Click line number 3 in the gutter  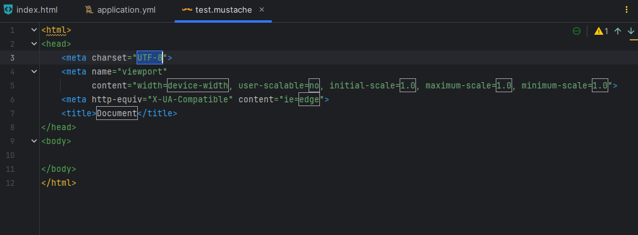(x=12, y=57)
